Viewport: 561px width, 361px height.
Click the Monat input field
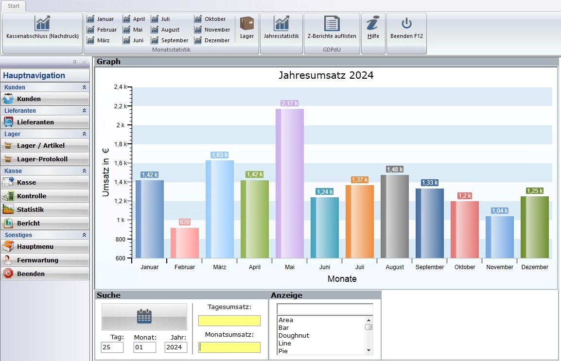click(145, 347)
